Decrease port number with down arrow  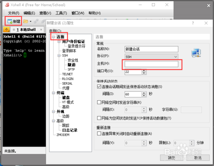(x=144, y=73)
